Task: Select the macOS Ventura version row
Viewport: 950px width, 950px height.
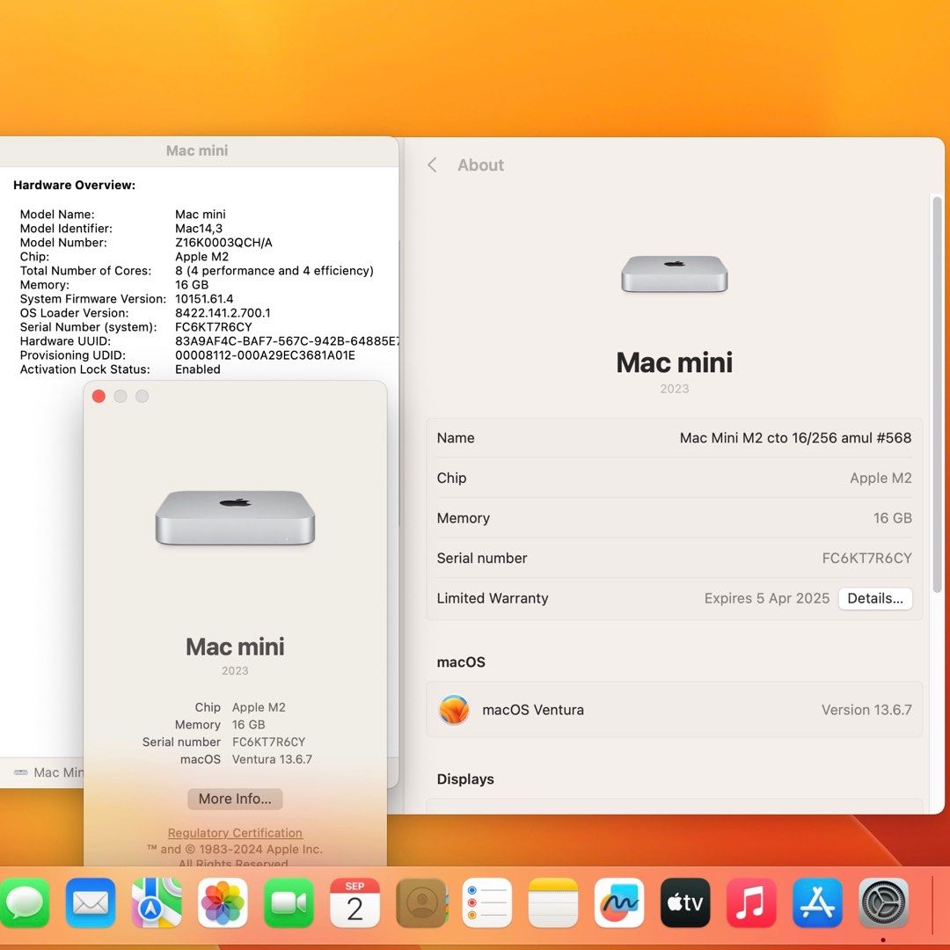Action: (675, 710)
